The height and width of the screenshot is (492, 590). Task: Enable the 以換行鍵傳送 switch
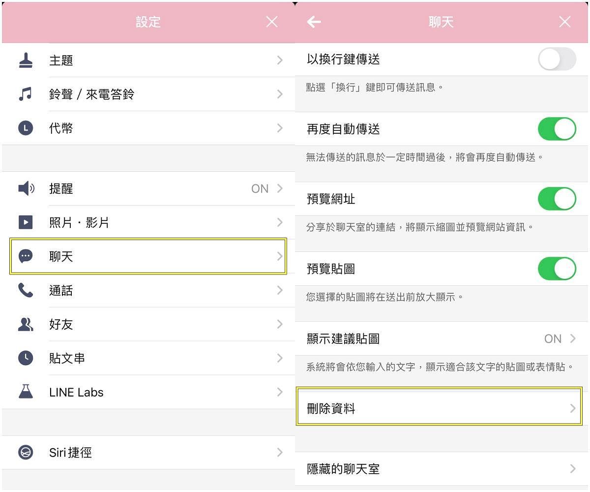[x=557, y=60]
